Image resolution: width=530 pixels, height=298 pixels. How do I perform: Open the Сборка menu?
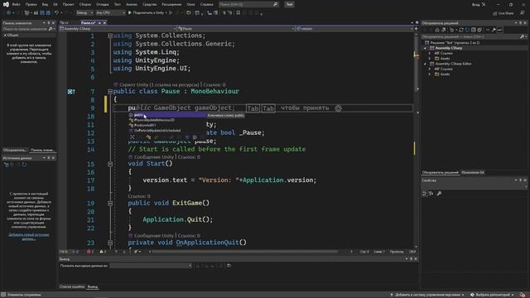(x=85, y=4)
